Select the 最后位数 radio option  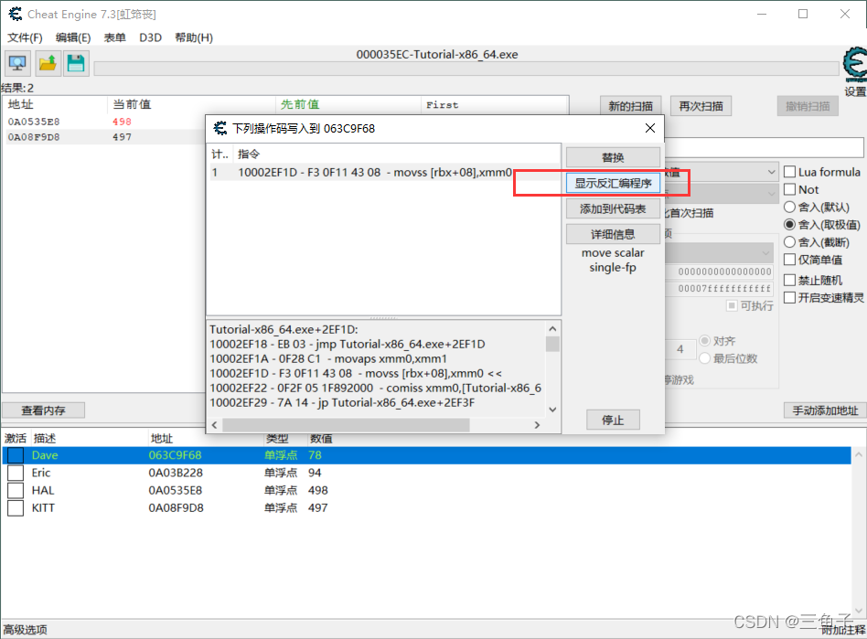coord(704,358)
